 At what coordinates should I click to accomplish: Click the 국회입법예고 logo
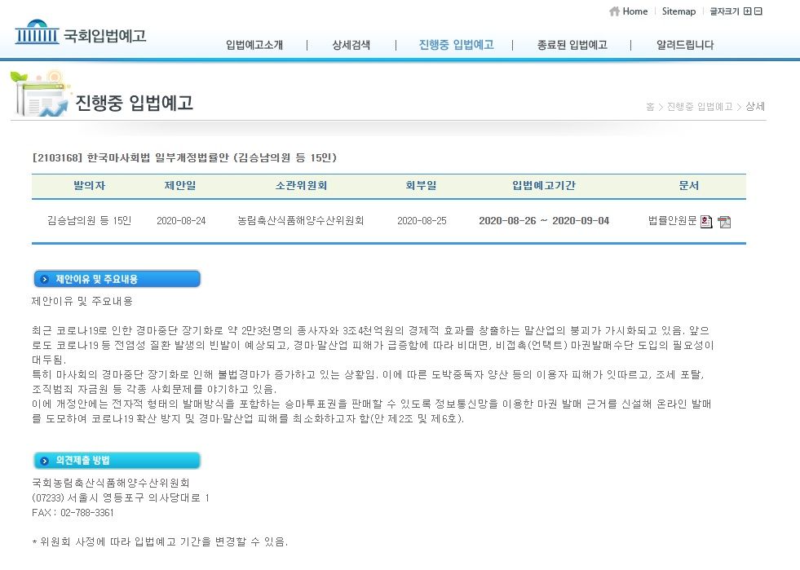[80, 36]
